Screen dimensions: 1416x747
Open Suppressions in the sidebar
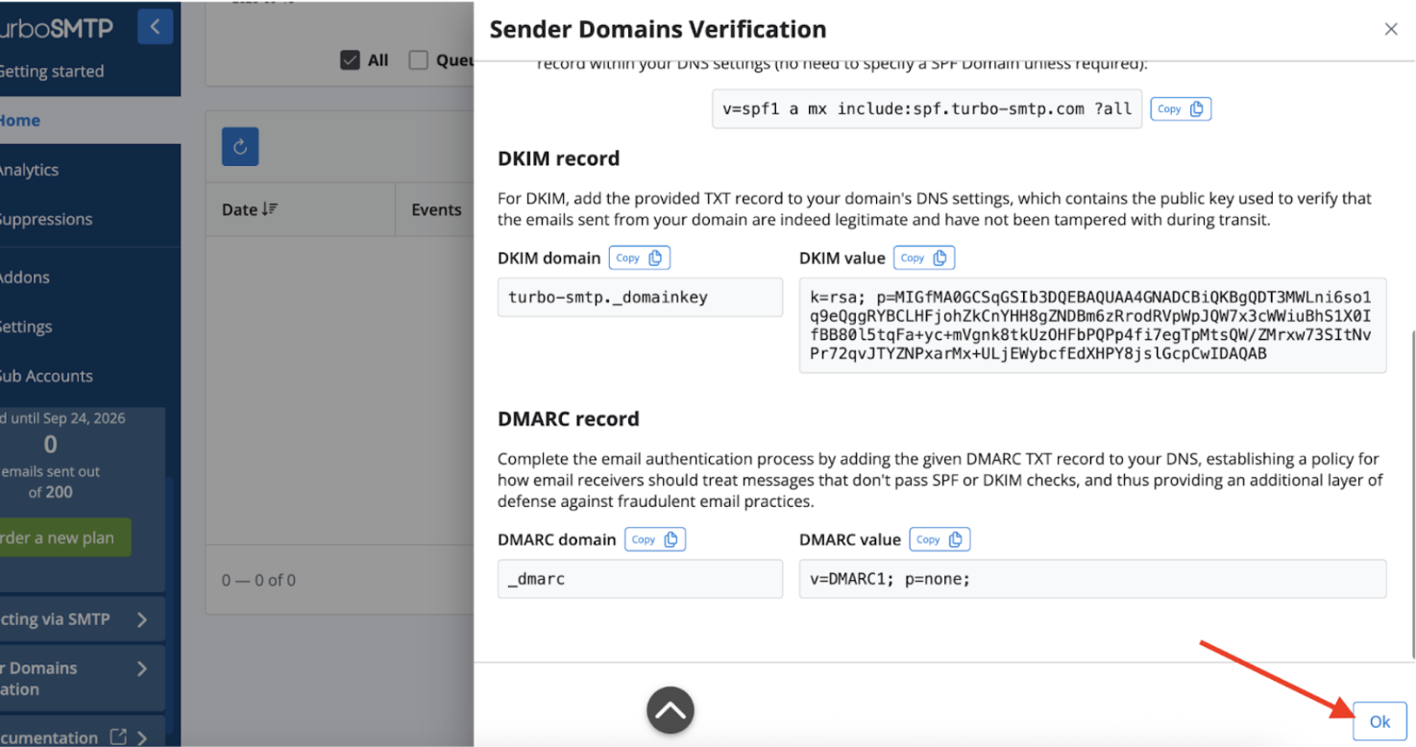click(x=45, y=219)
